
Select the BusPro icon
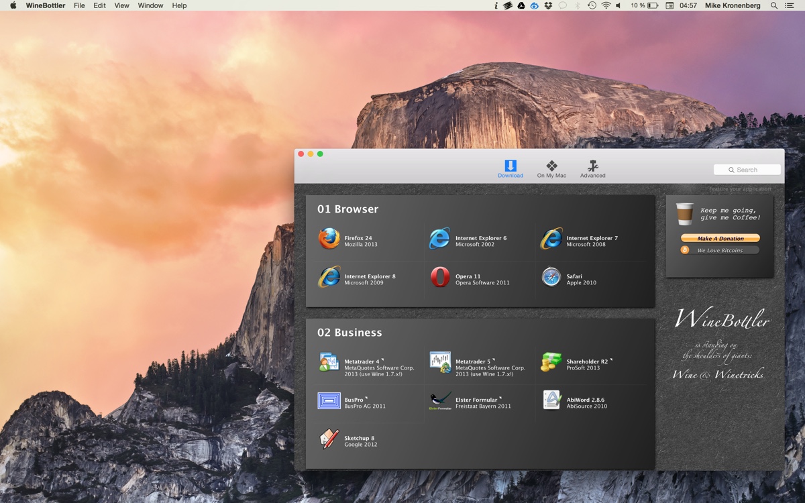(329, 400)
